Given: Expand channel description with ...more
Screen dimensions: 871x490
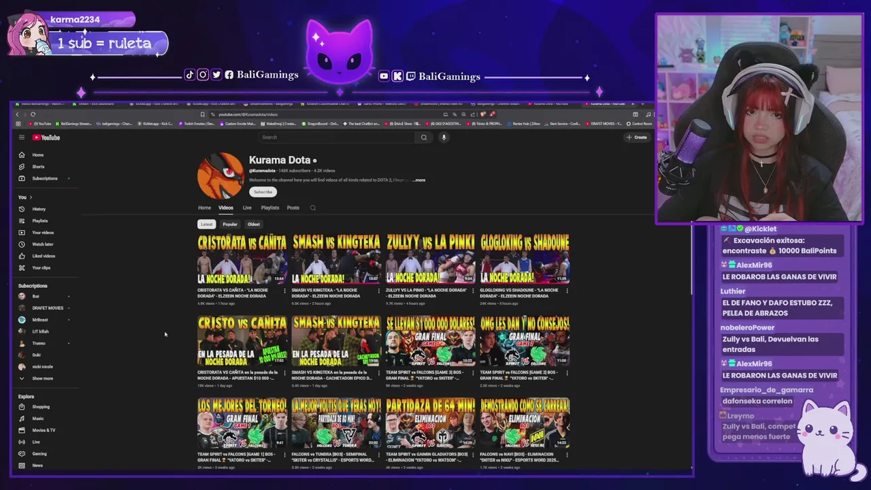Looking at the screenshot, I should pos(419,180).
